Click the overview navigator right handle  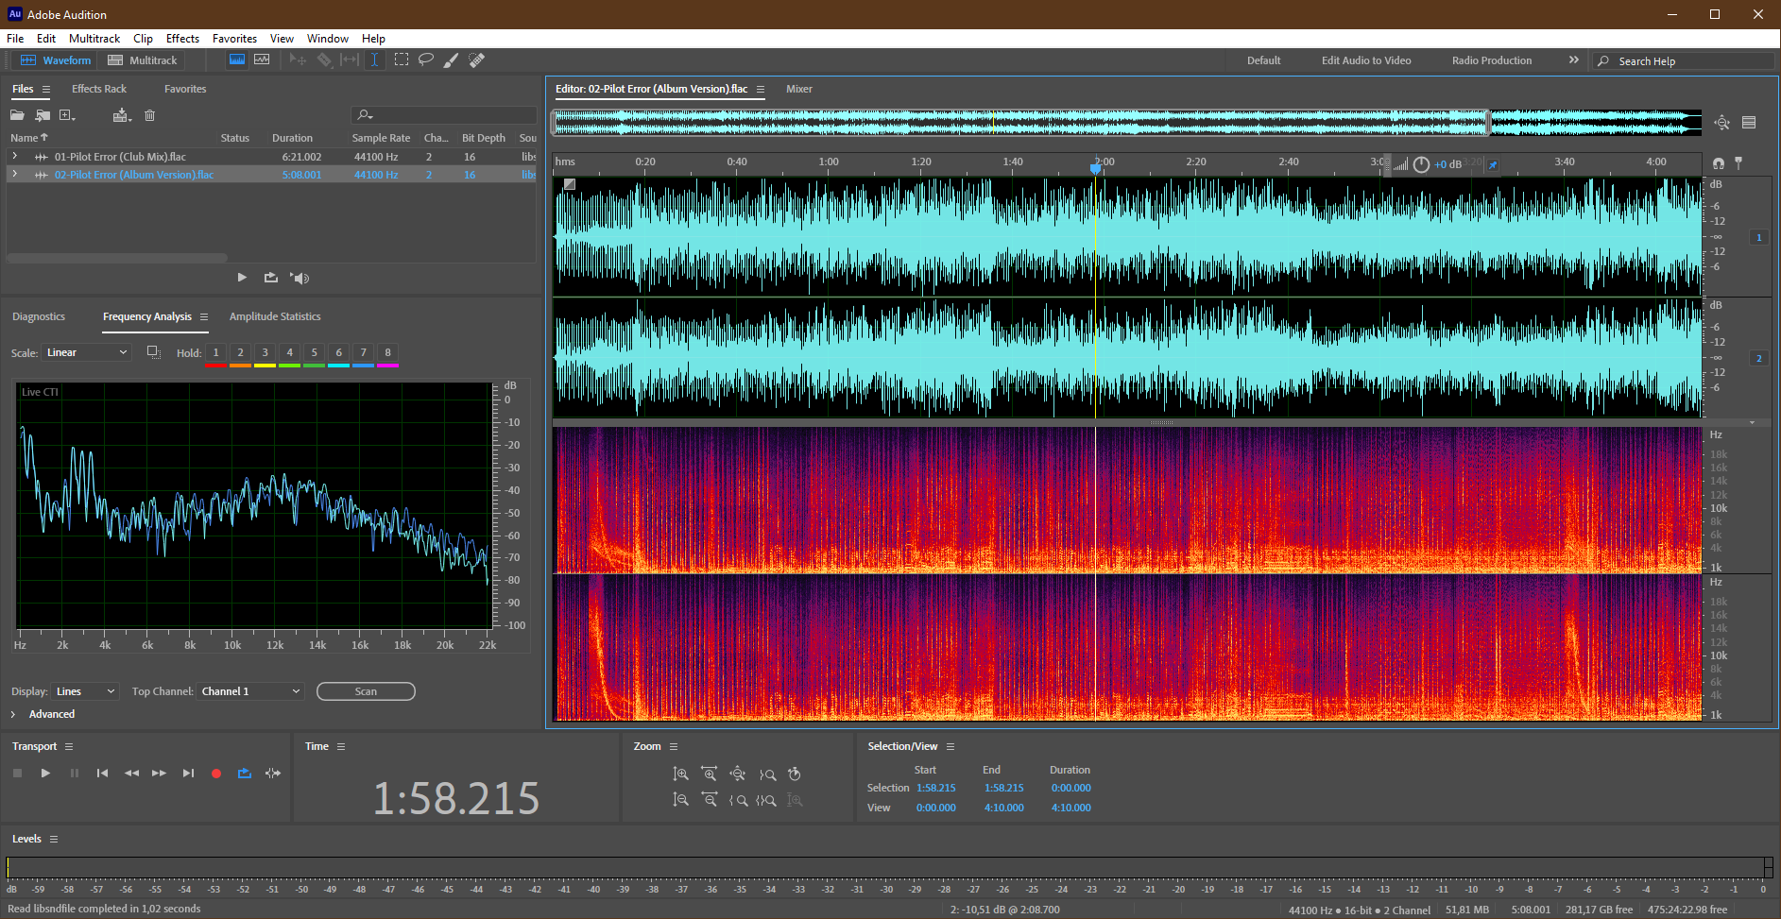(x=1489, y=122)
